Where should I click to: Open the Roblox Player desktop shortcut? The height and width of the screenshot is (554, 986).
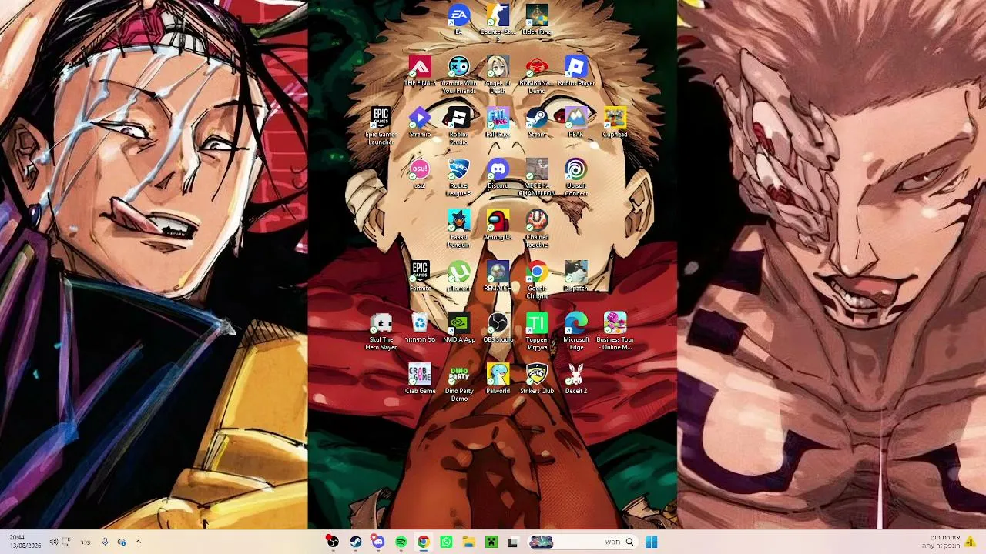coord(576,71)
